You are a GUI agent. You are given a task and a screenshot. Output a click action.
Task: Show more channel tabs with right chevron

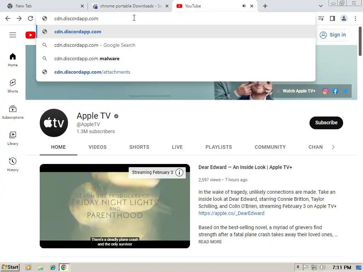[333, 147]
